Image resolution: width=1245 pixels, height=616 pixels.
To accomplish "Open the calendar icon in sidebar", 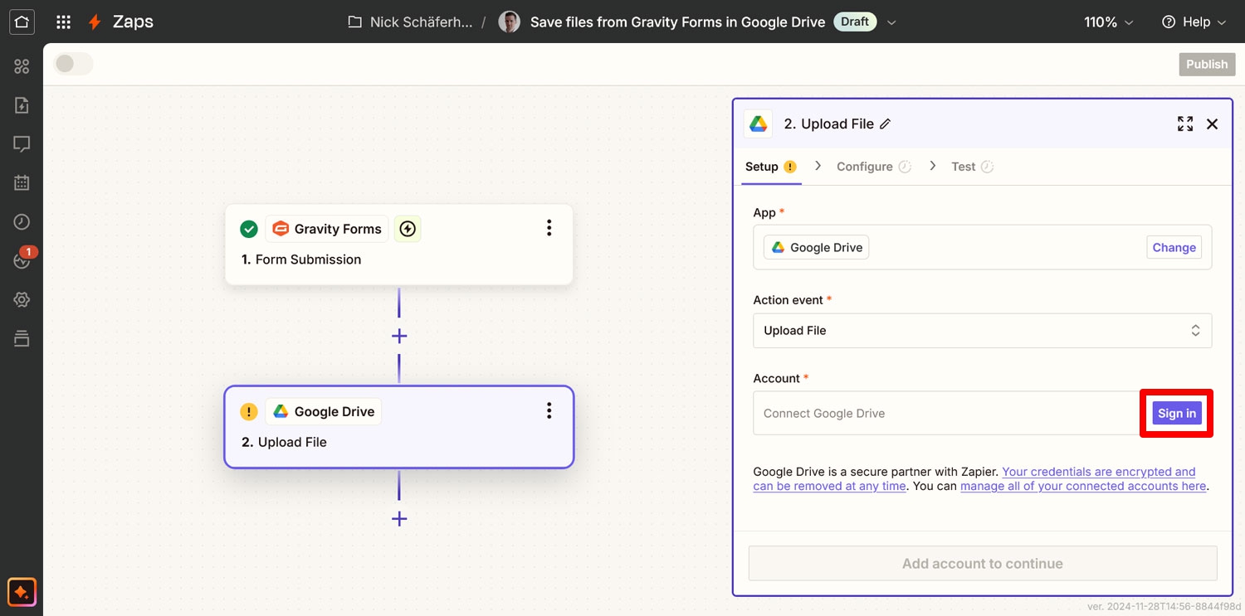I will 22,183.
